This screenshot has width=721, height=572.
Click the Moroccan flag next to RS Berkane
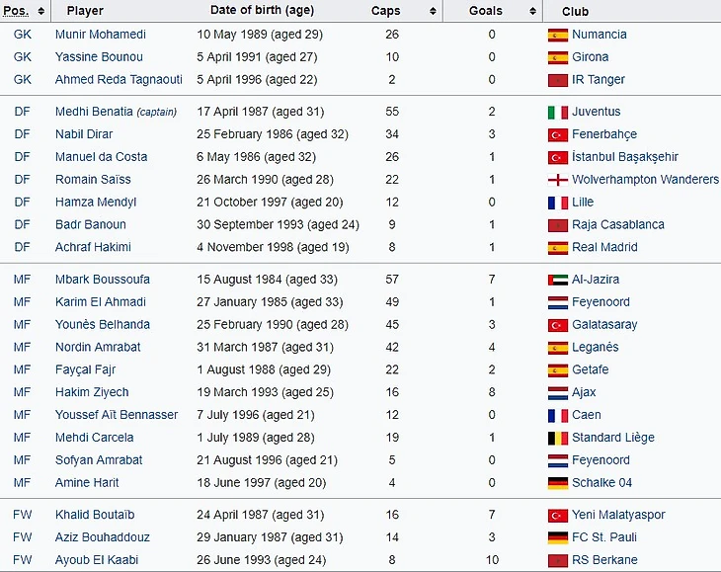[558, 560]
